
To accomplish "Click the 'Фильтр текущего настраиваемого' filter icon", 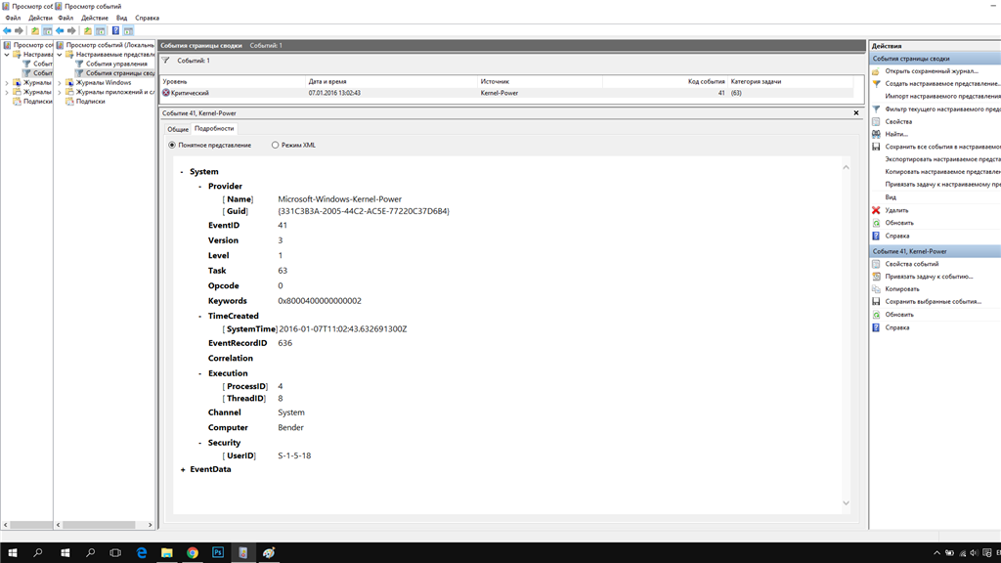I will 876,109.
